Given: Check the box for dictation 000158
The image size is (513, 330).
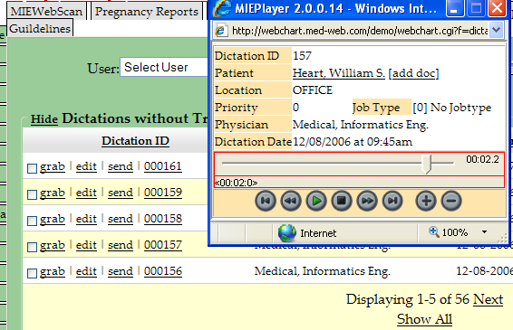Looking at the screenshot, I should pos(32,221).
